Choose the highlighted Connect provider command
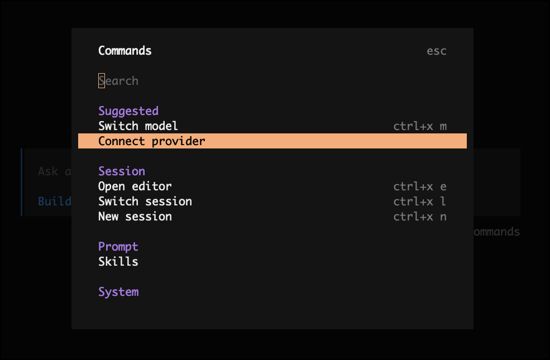The height and width of the screenshot is (360, 550). (152, 141)
